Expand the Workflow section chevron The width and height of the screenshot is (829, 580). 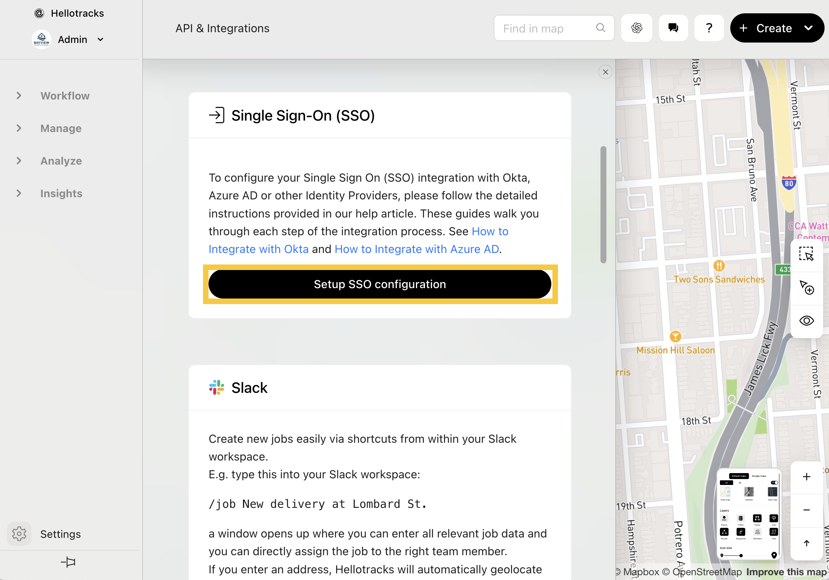click(19, 96)
